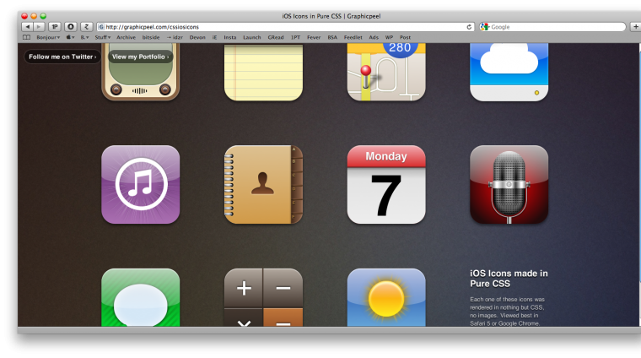Click the green Messages bubble icon
641x358 pixels.
(x=140, y=297)
